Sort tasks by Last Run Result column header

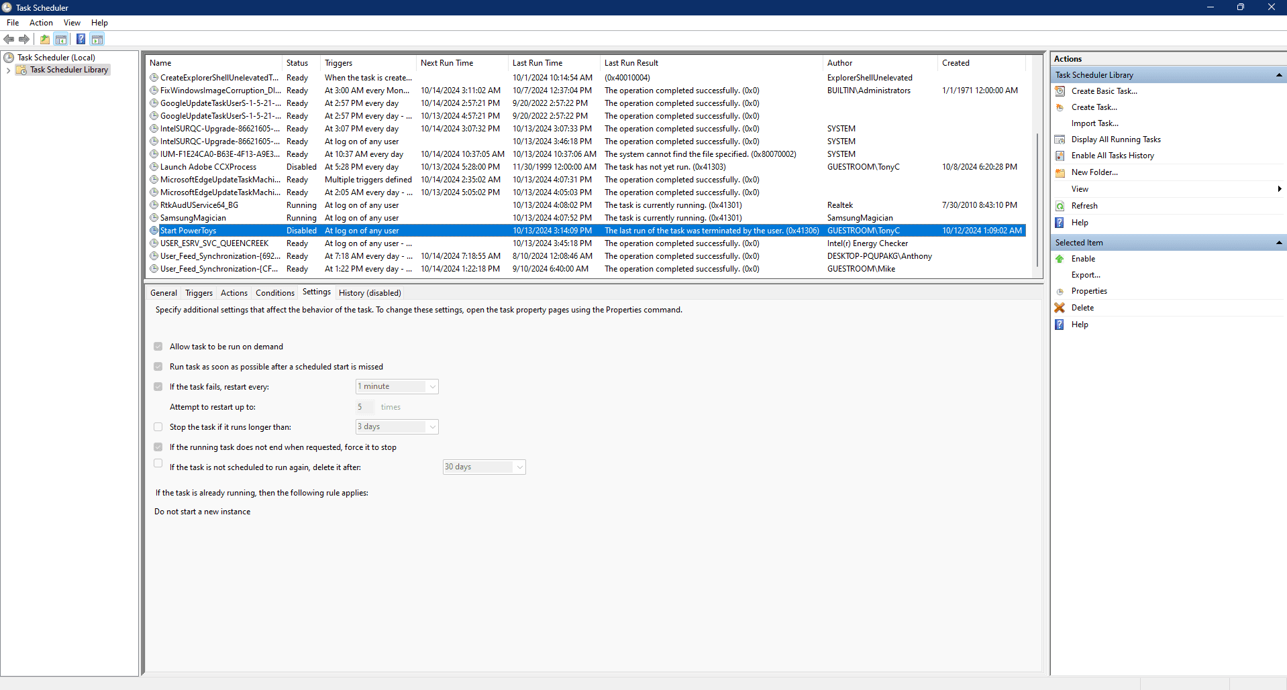tap(711, 63)
